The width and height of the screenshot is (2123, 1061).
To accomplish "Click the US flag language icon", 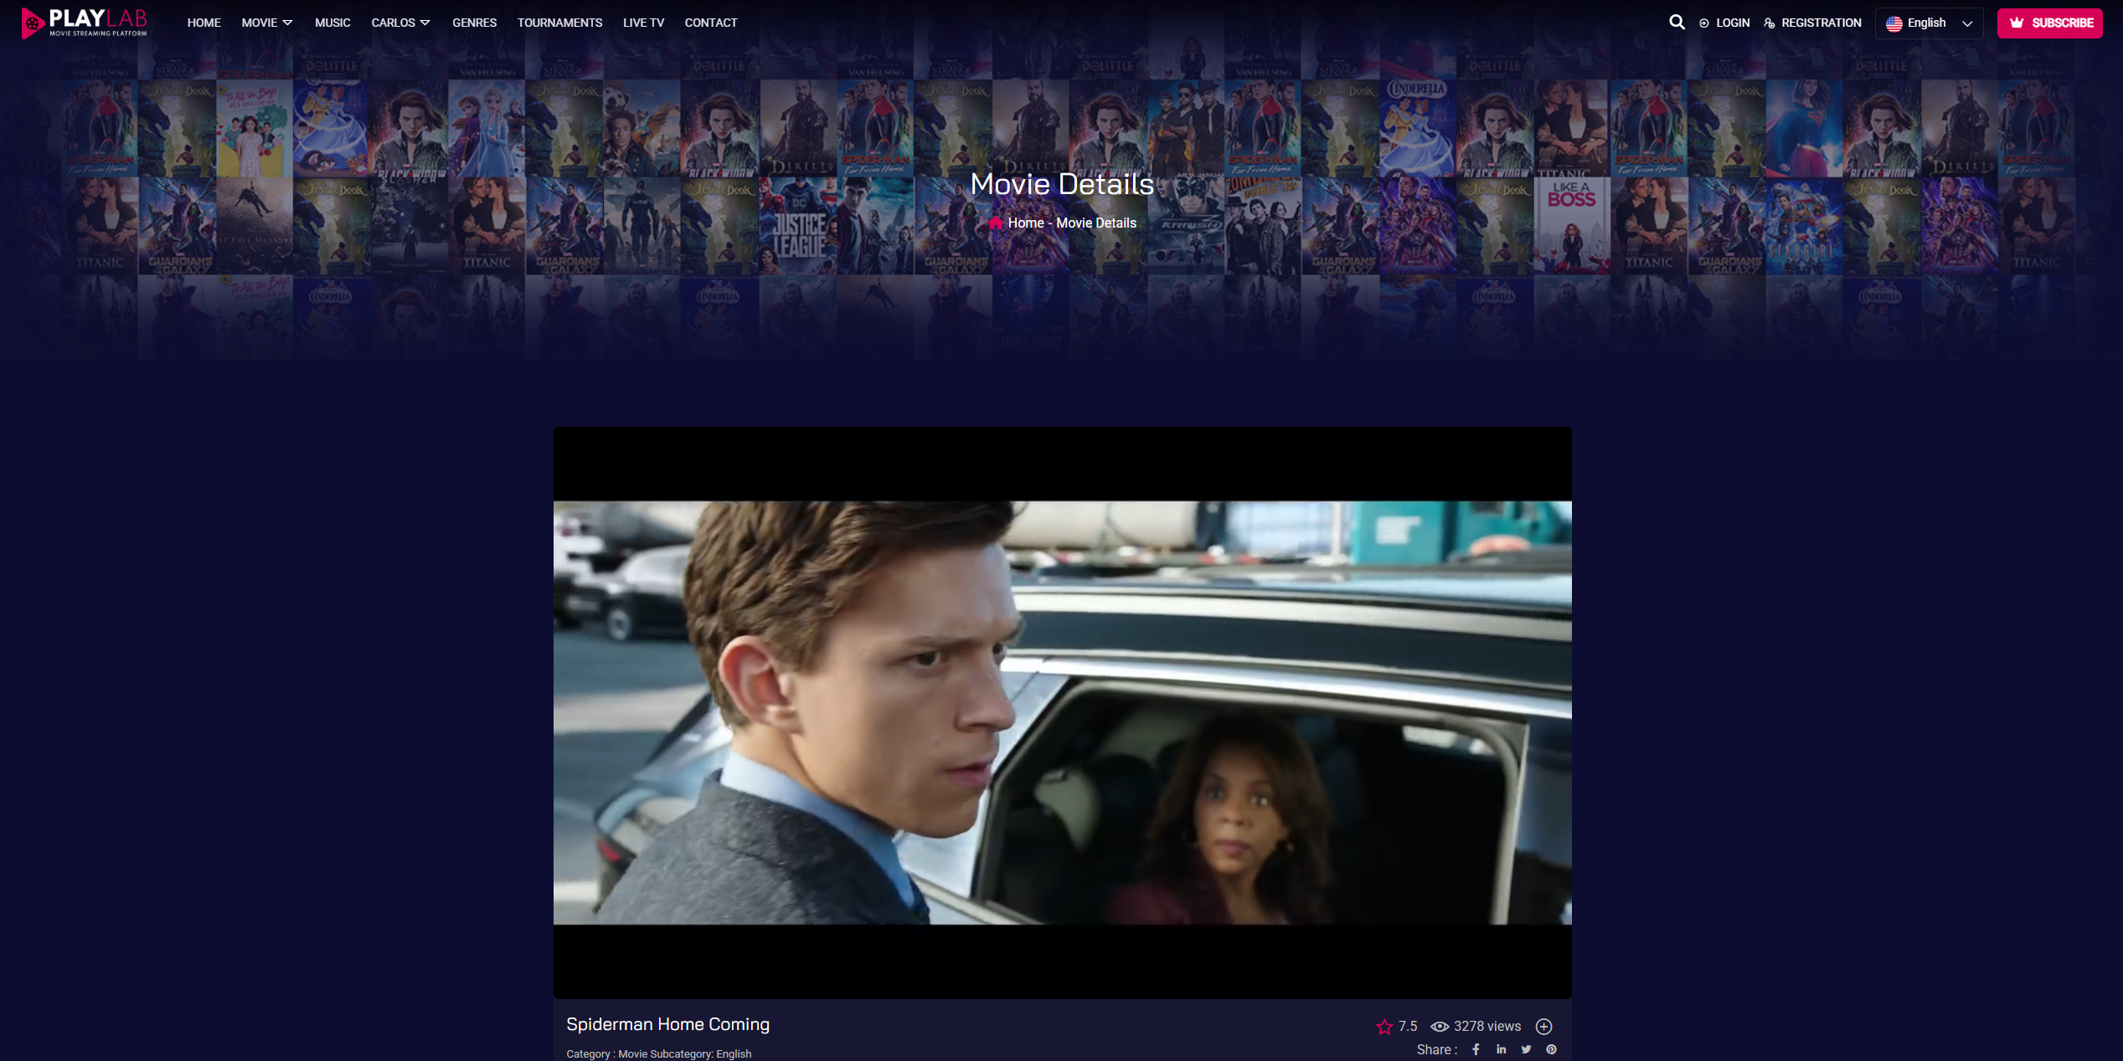I will (1894, 23).
